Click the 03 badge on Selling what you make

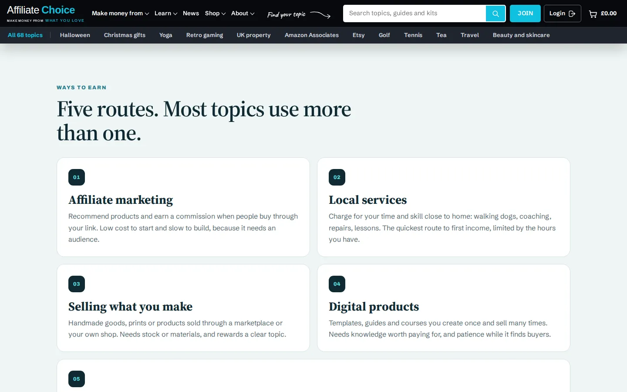click(77, 284)
